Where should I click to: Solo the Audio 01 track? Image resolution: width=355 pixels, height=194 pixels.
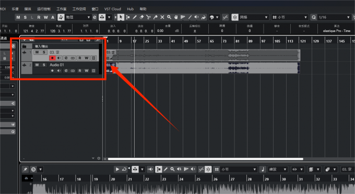coord(44,65)
